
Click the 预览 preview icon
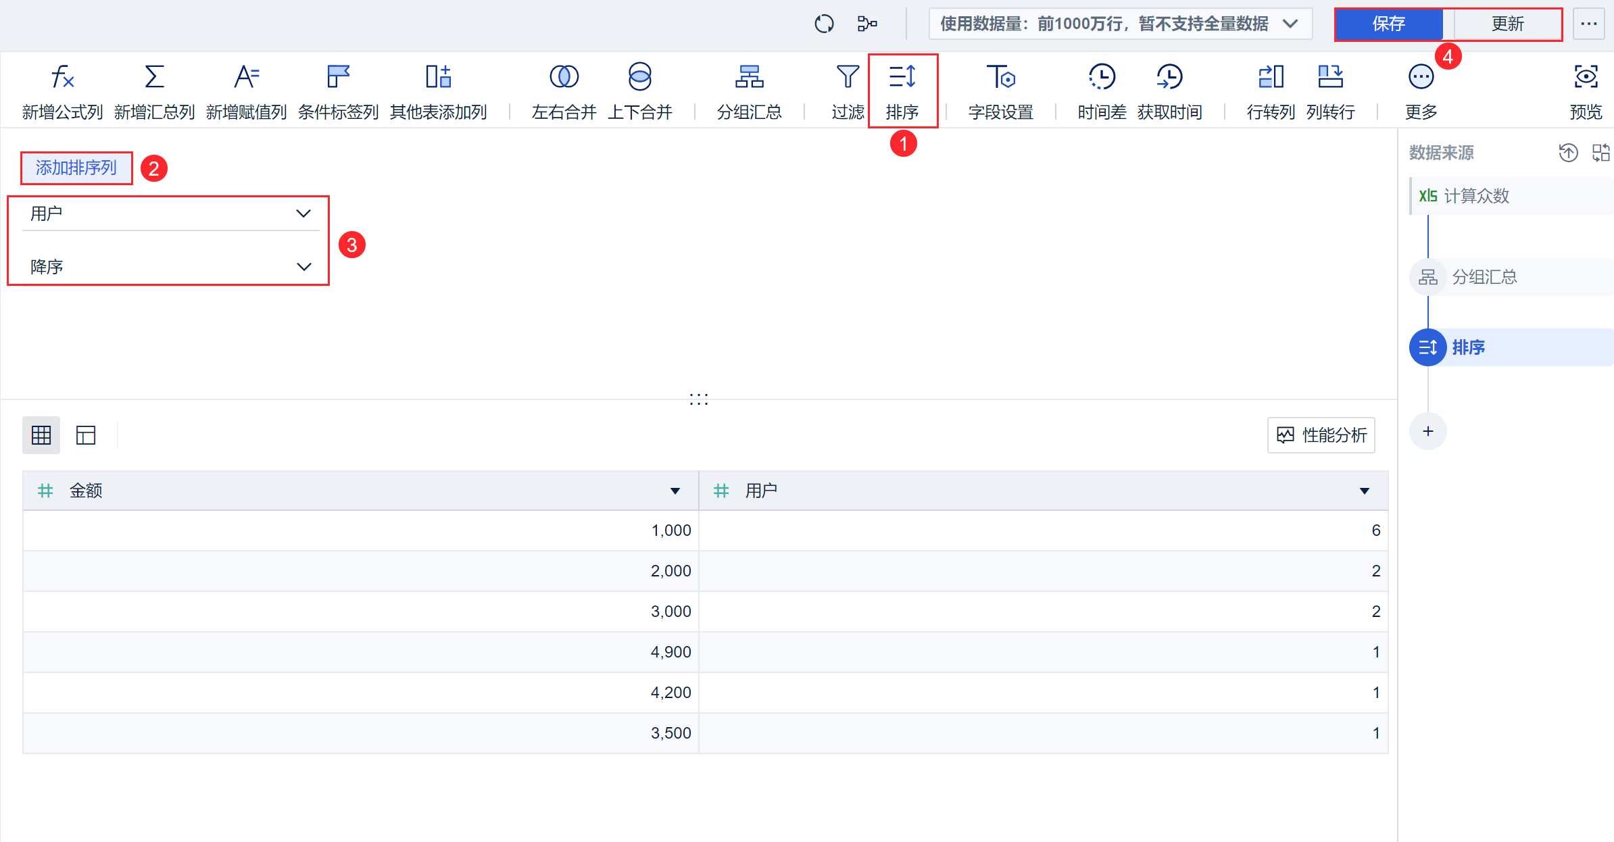pos(1586,77)
